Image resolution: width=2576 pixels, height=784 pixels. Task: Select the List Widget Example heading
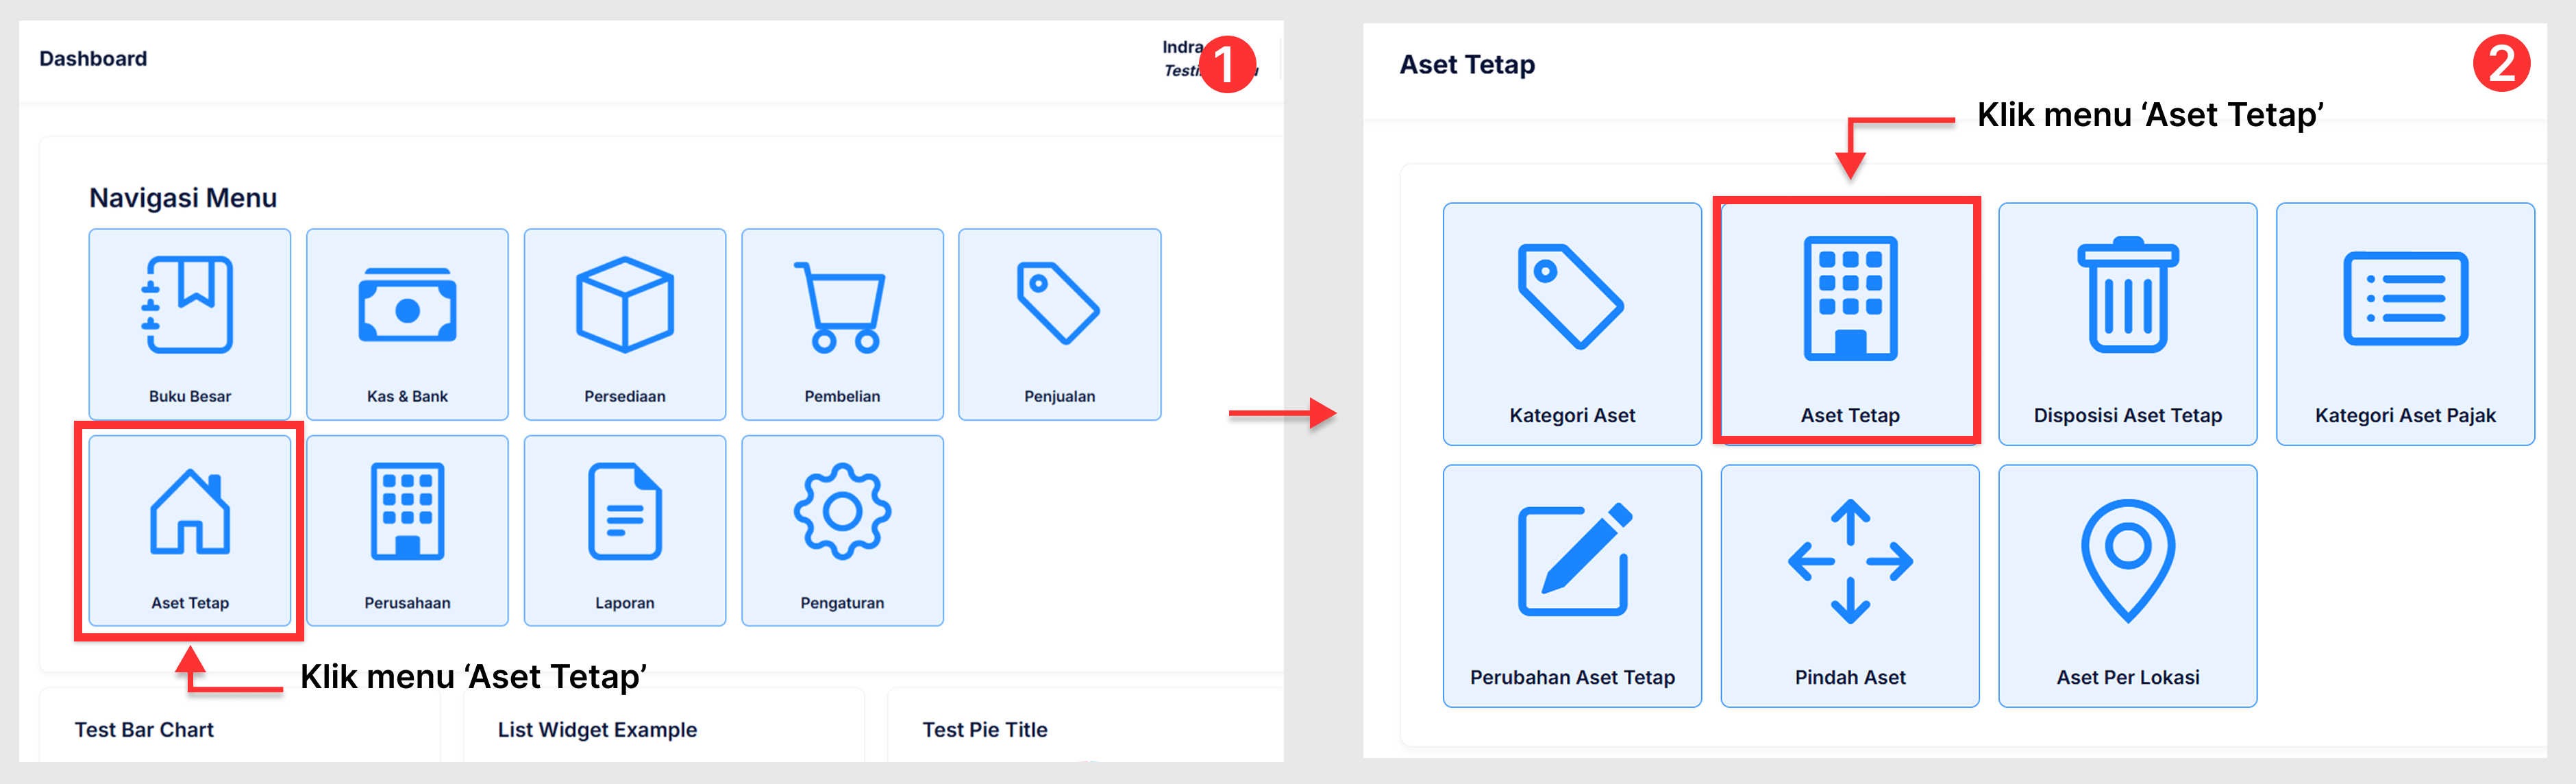click(x=597, y=730)
